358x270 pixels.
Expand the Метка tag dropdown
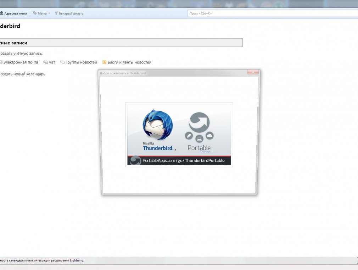[41, 13]
